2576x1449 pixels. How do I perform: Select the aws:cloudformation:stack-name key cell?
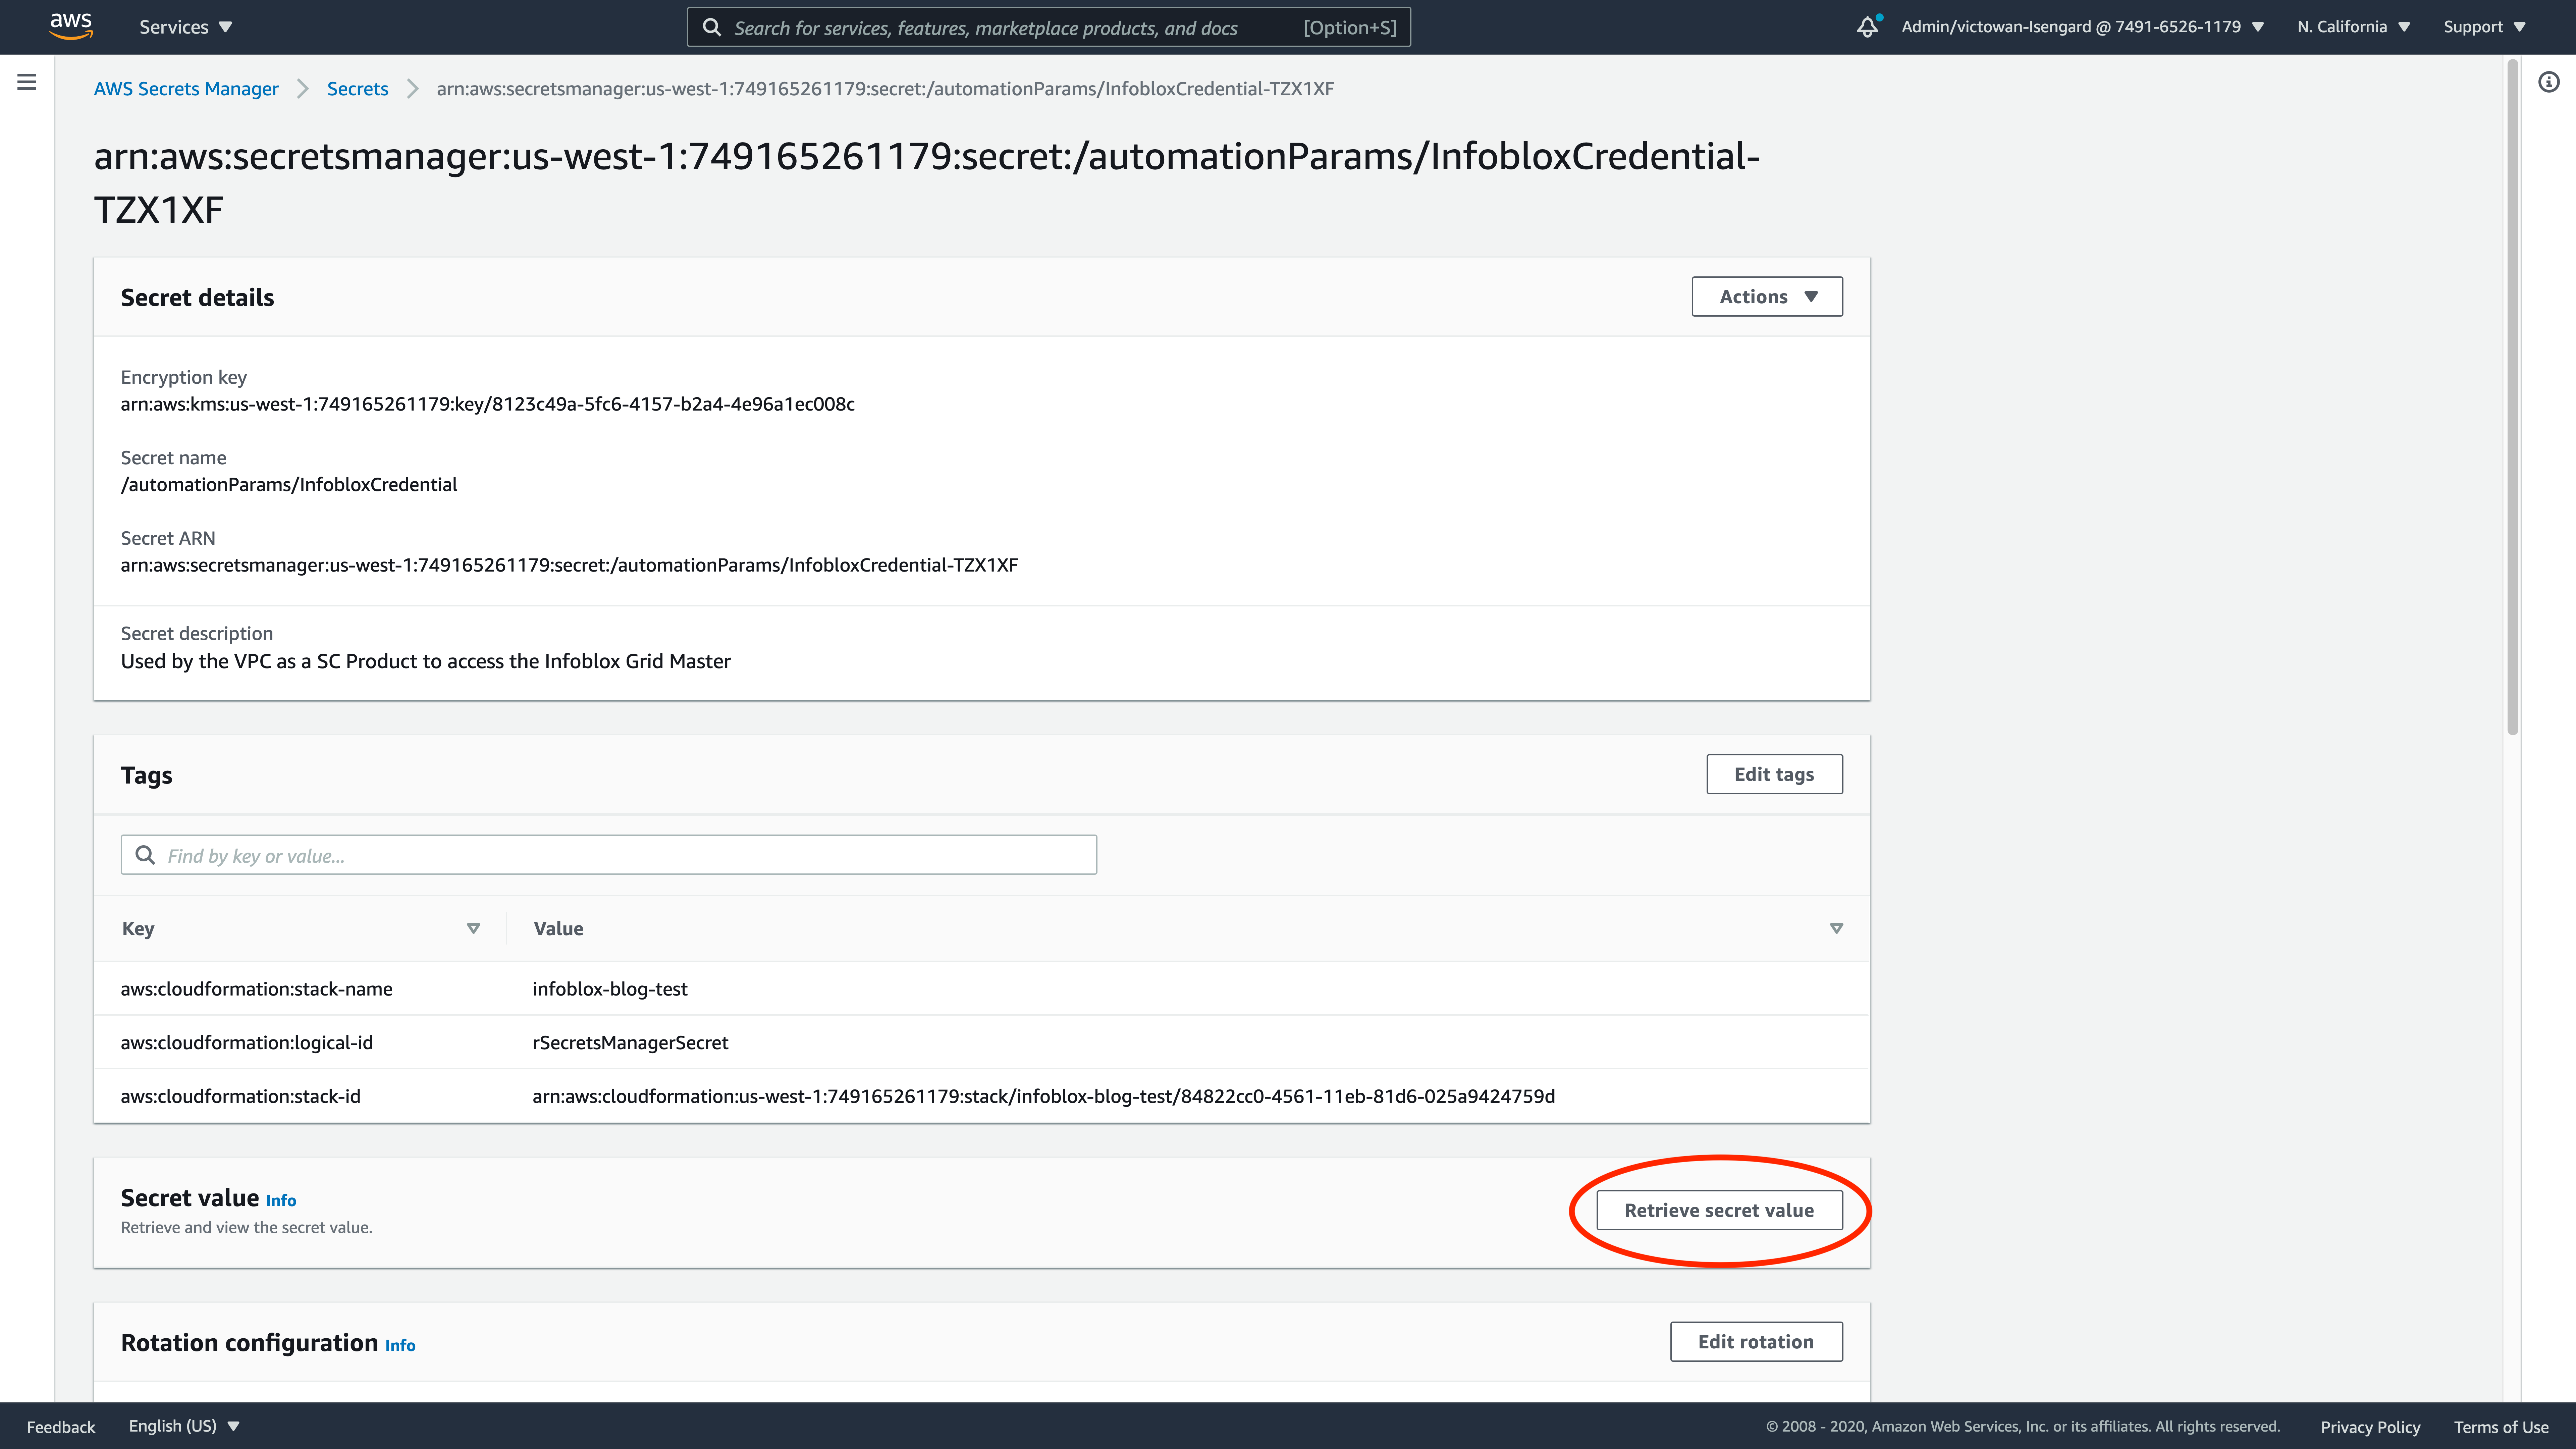(257, 989)
